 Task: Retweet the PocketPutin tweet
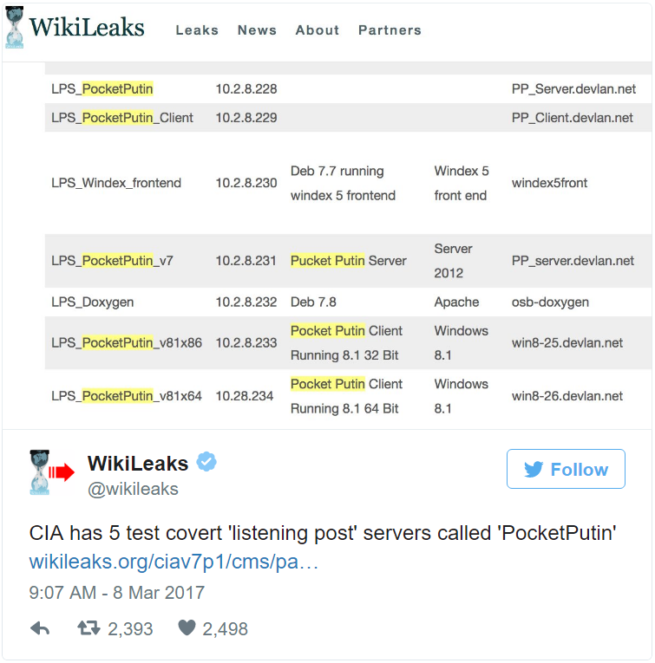[x=88, y=628]
